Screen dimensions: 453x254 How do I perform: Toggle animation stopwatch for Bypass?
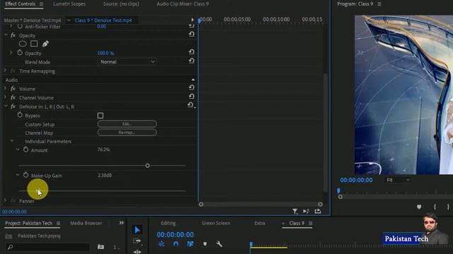[x=20, y=115]
